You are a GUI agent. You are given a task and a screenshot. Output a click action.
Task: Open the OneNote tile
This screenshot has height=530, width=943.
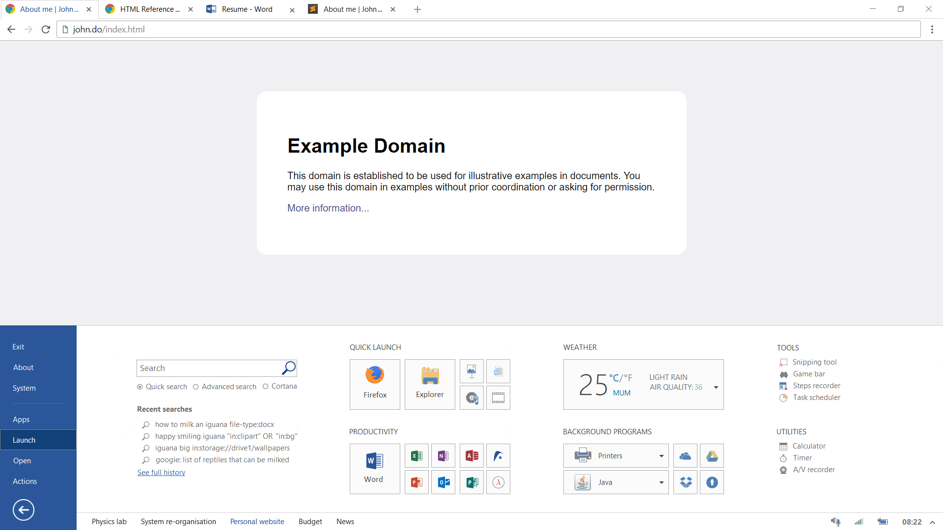(443, 456)
